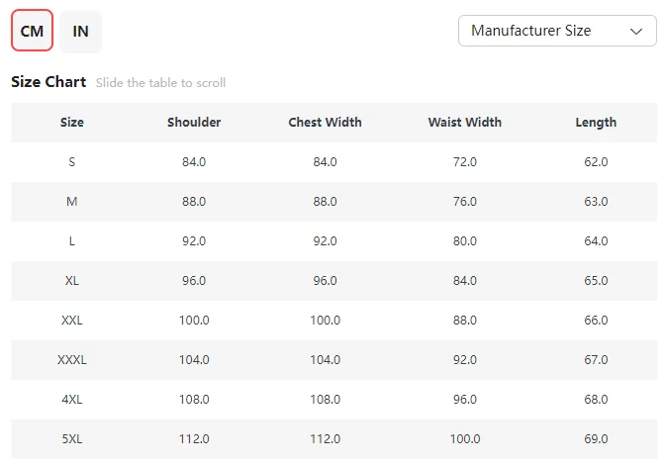The image size is (666, 465).
Task: Select the L size row label
Action: click(72, 241)
